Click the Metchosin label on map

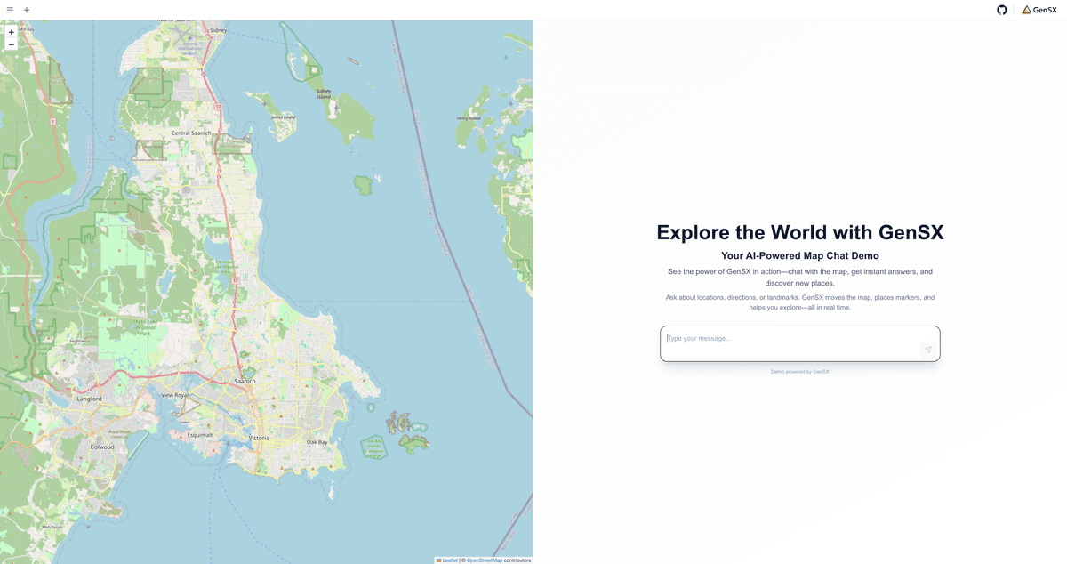pyautogui.click(x=52, y=527)
